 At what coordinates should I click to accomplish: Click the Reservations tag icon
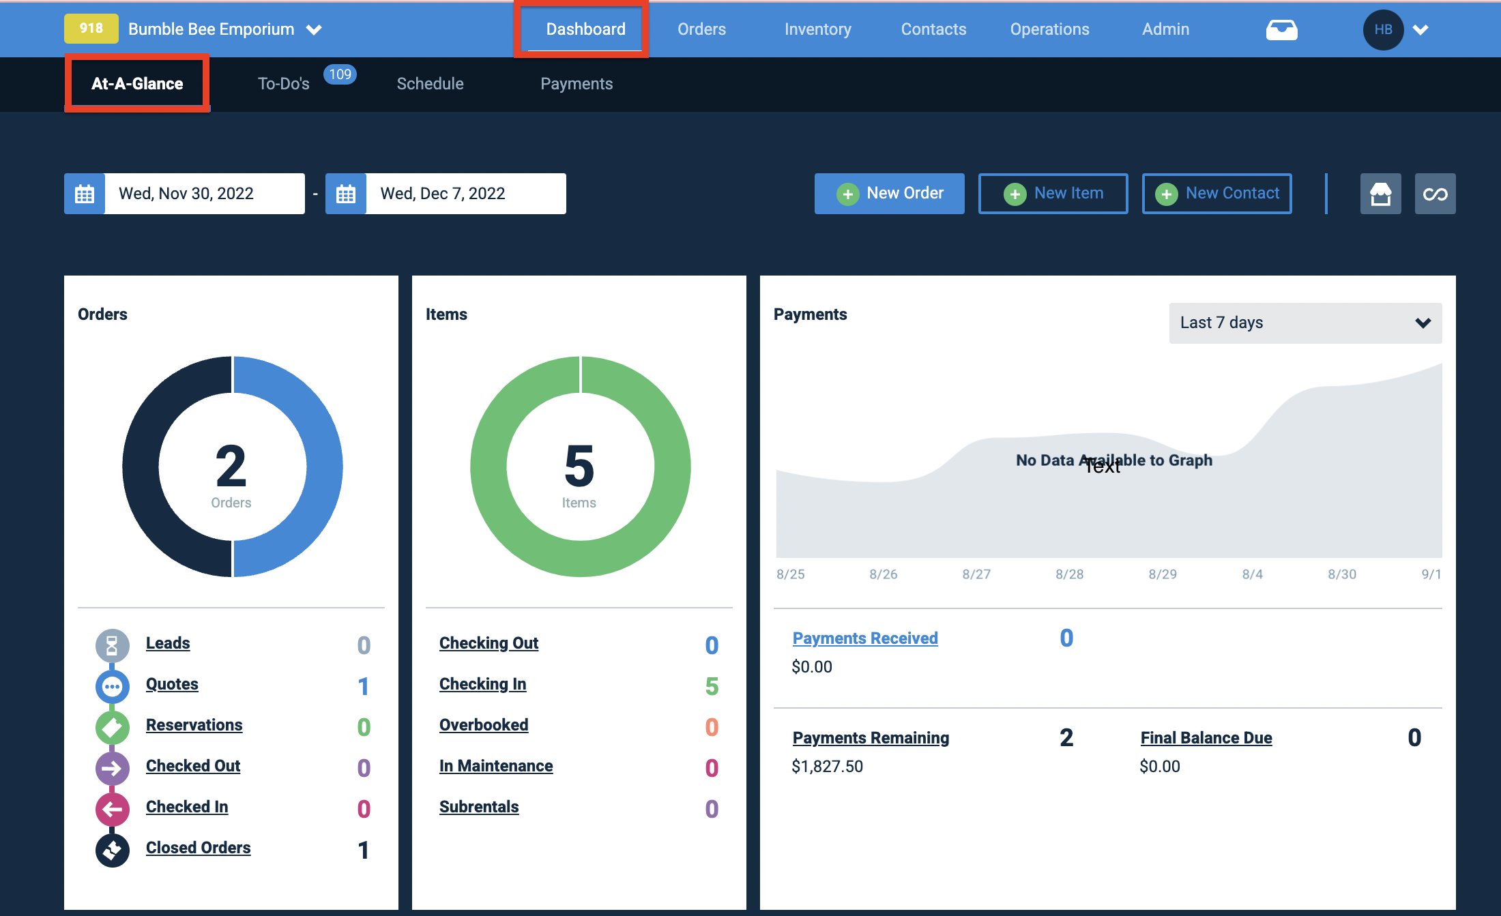[113, 727]
